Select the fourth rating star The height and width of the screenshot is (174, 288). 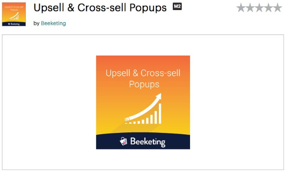click(268, 8)
